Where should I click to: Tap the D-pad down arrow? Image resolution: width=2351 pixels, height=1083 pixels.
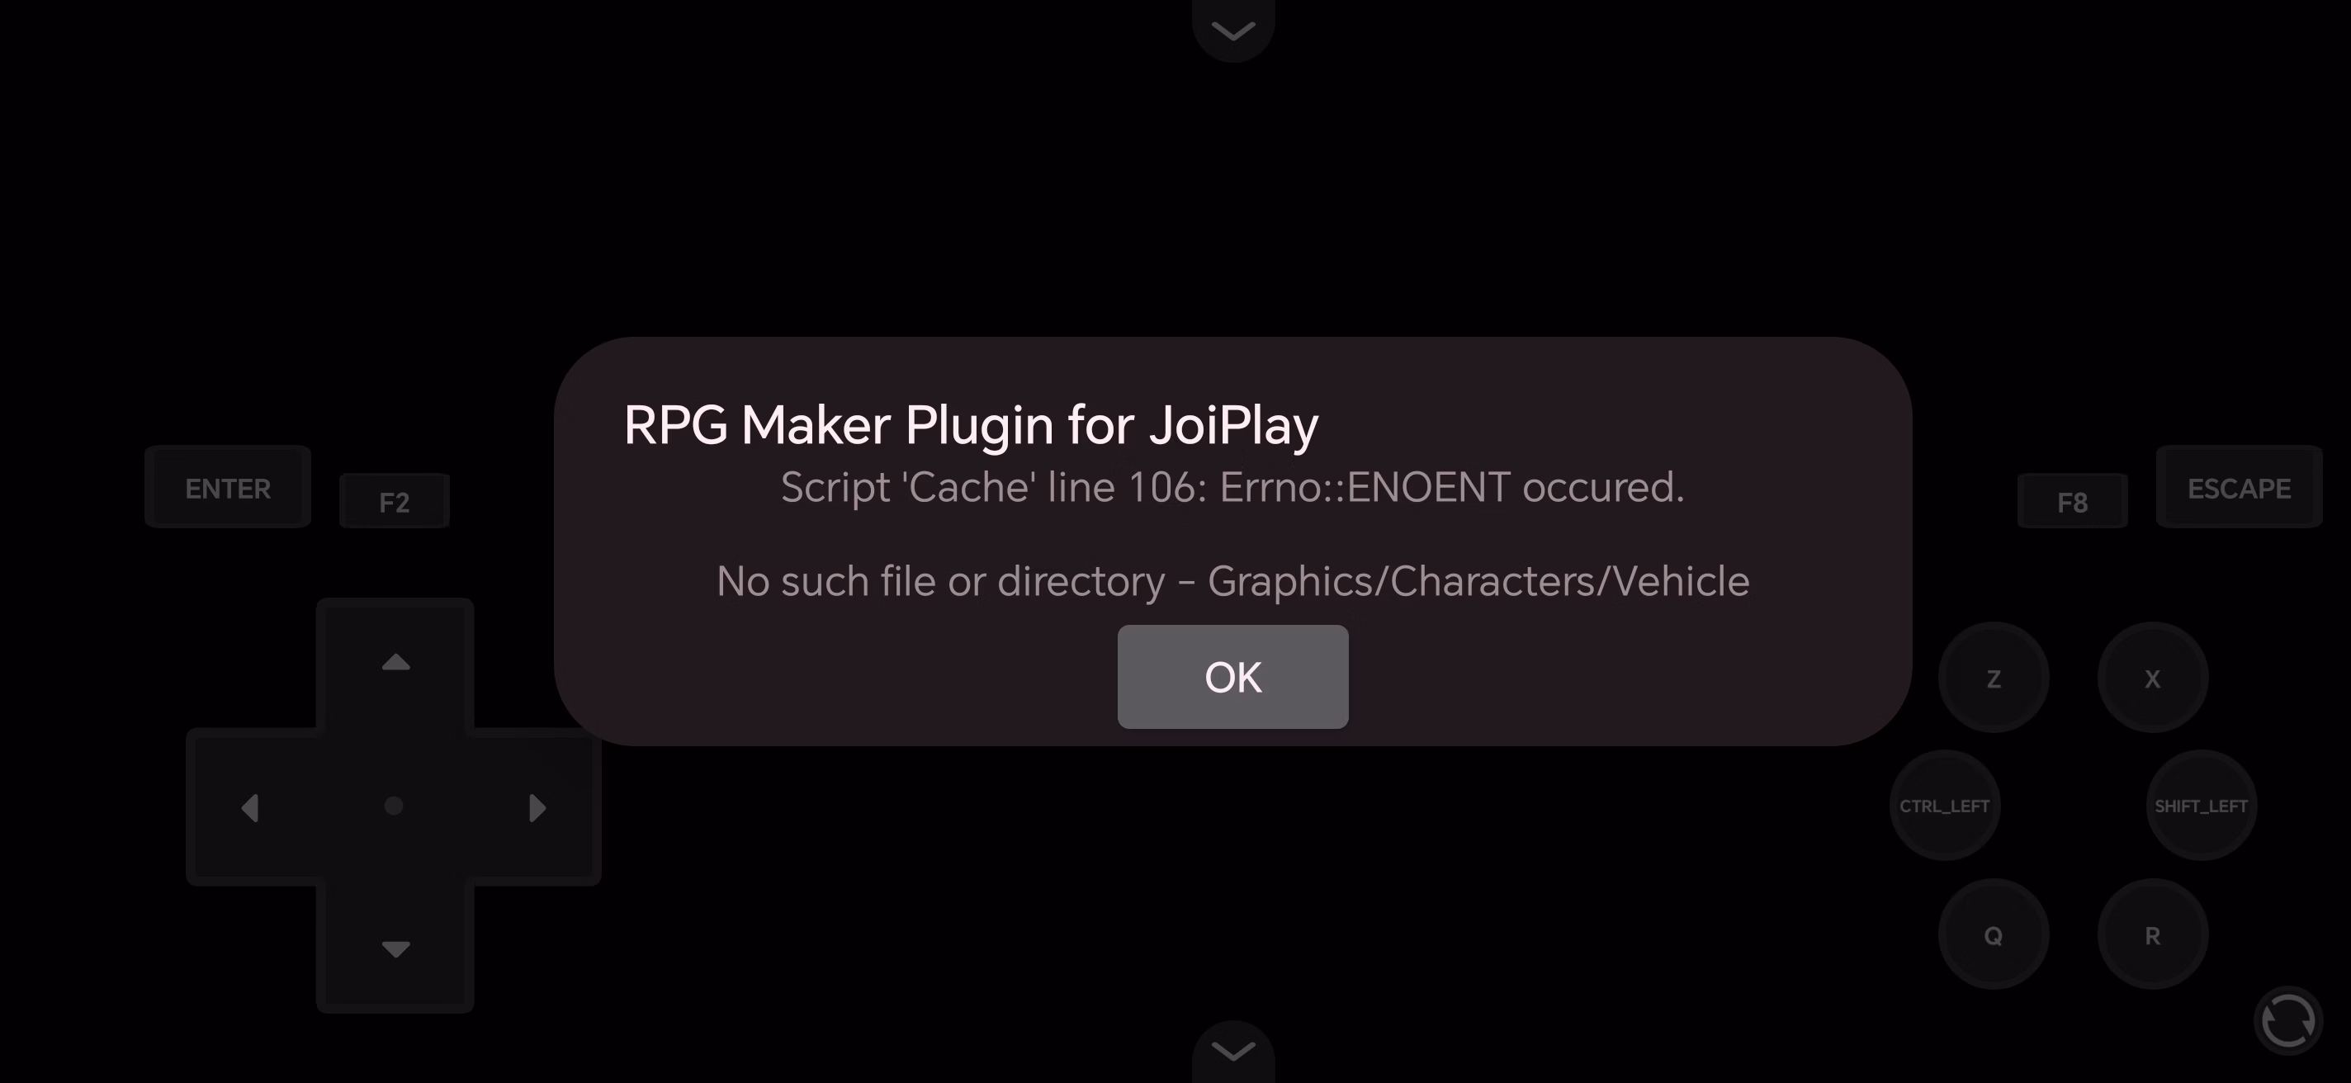[395, 949]
